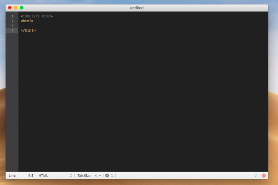Click the untitled window title
278x185 pixels.
coord(137,8)
